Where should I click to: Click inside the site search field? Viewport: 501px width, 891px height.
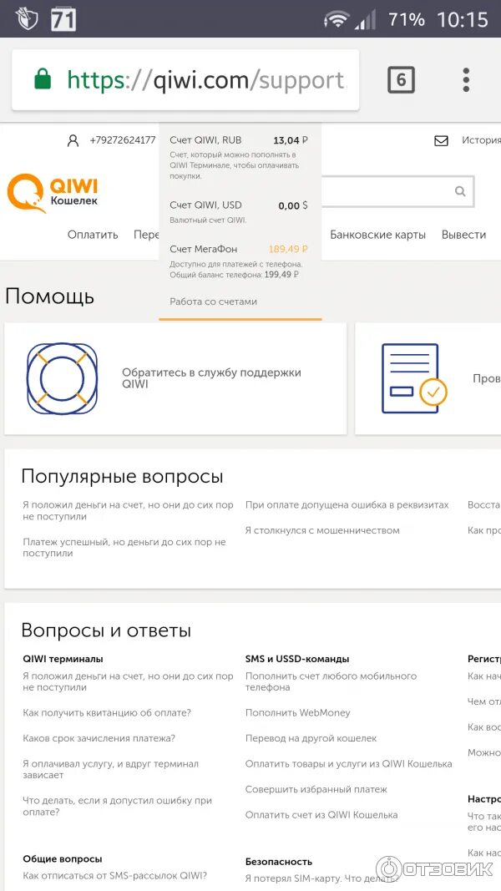397,191
